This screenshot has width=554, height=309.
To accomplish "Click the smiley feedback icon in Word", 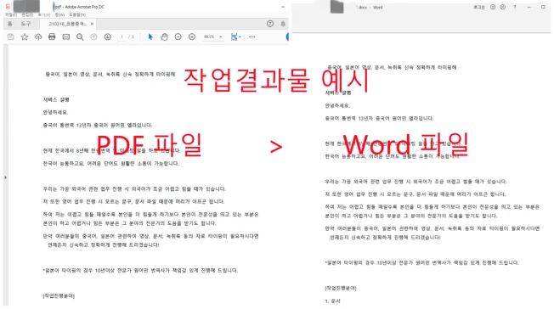I will [x=493, y=7].
